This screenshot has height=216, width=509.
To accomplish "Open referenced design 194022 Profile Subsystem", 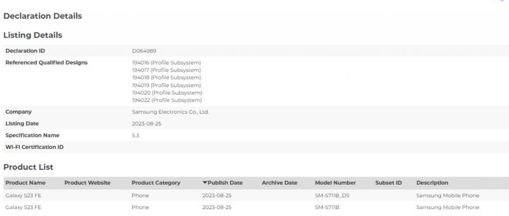I will pyautogui.click(x=167, y=100).
